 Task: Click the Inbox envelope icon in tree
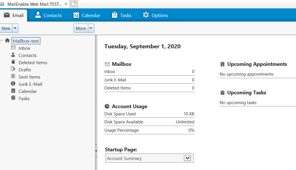[x=13, y=47]
